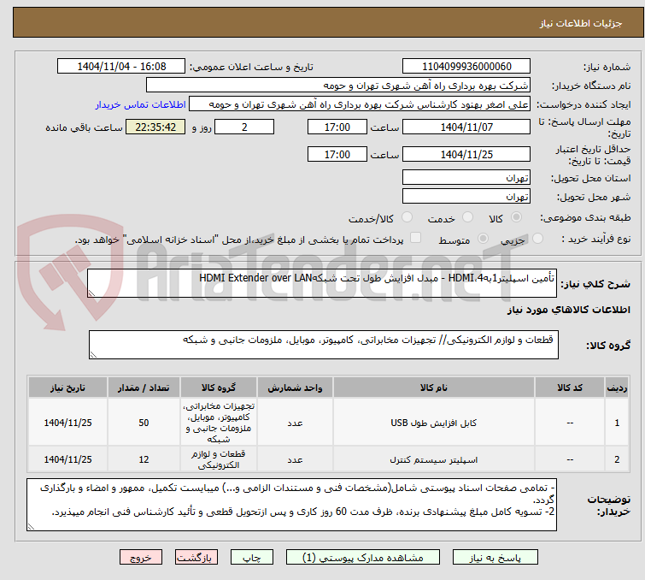Image resolution: width=645 pixels, height=580 pixels.
Task: Click the ردیف column header
Action: tap(617, 388)
